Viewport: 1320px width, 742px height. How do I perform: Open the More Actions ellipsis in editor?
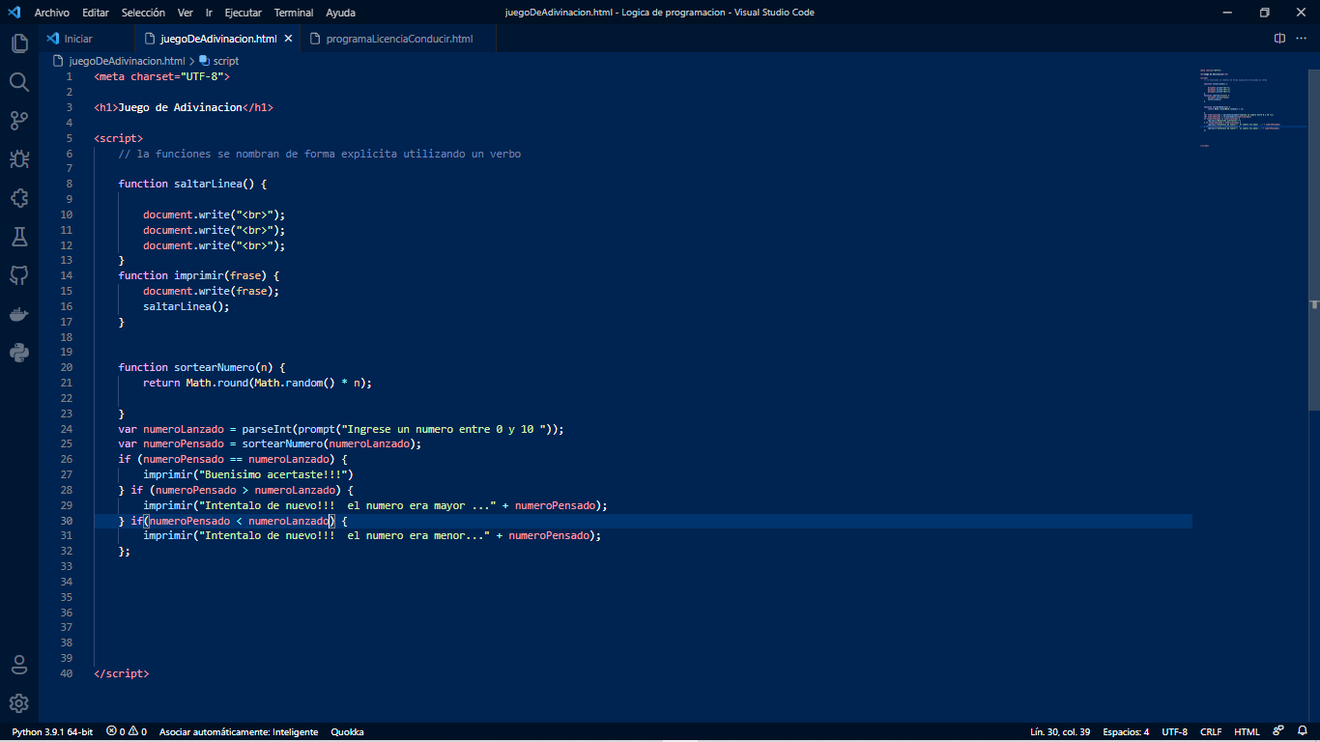coord(1303,39)
